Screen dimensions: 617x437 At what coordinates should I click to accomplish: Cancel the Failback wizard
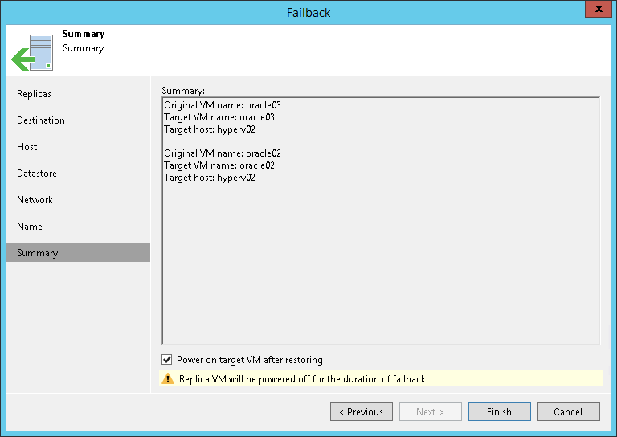click(568, 412)
